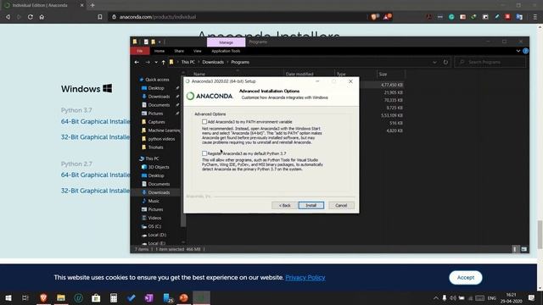
Task: Go to browser home page
Action: [42, 17]
